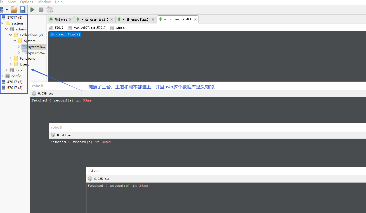Expand the Users folder

[x=11, y=64]
